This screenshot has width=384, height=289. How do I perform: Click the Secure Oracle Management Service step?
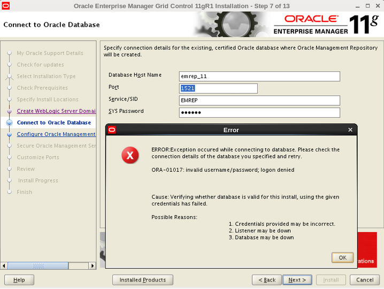[x=56, y=146]
